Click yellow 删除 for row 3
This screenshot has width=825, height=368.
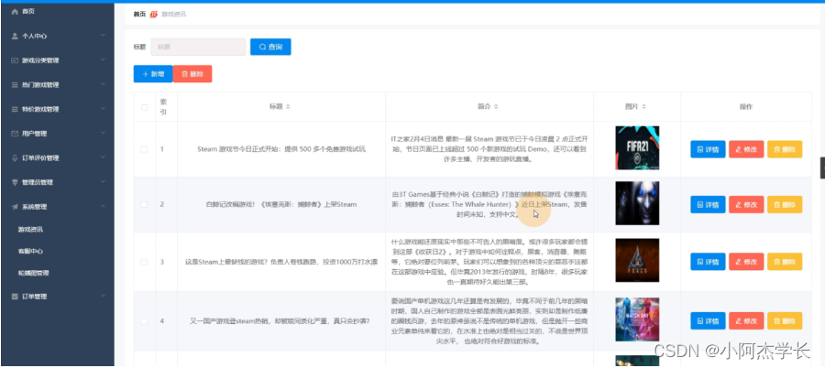[x=785, y=262]
